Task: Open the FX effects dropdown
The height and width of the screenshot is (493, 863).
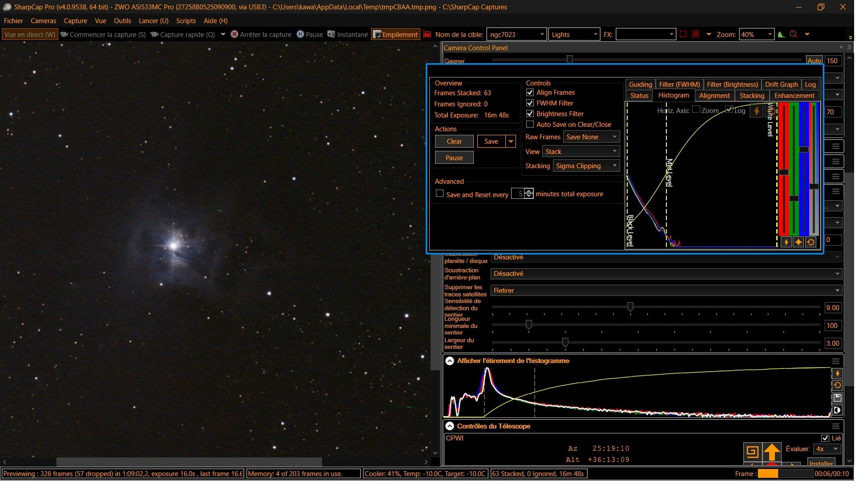Action: pos(671,34)
